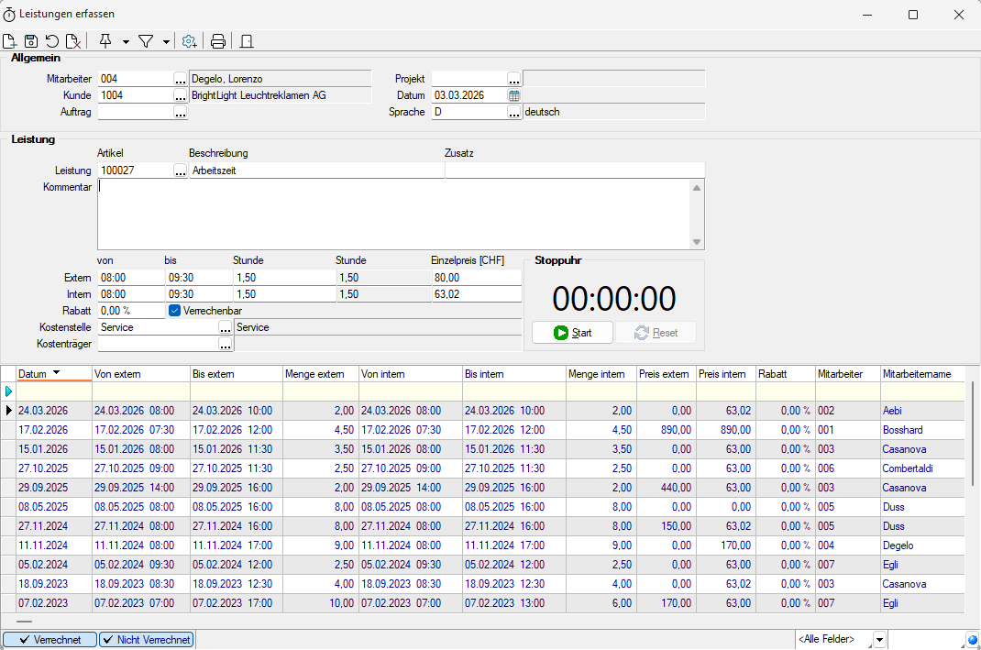Click the exit door icon
The height and width of the screenshot is (650, 981).
click(x=246, y=41)
